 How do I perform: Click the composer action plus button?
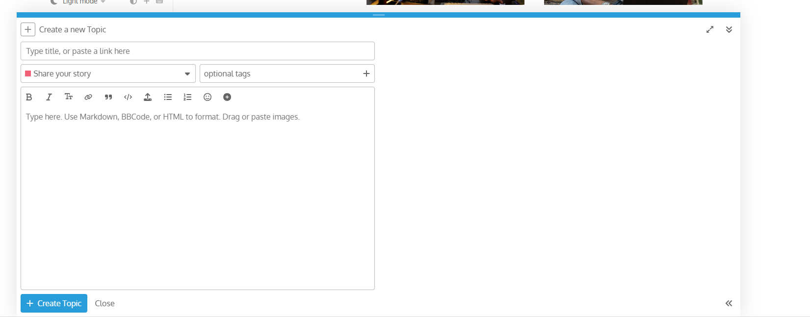click(x=28, y=29)
